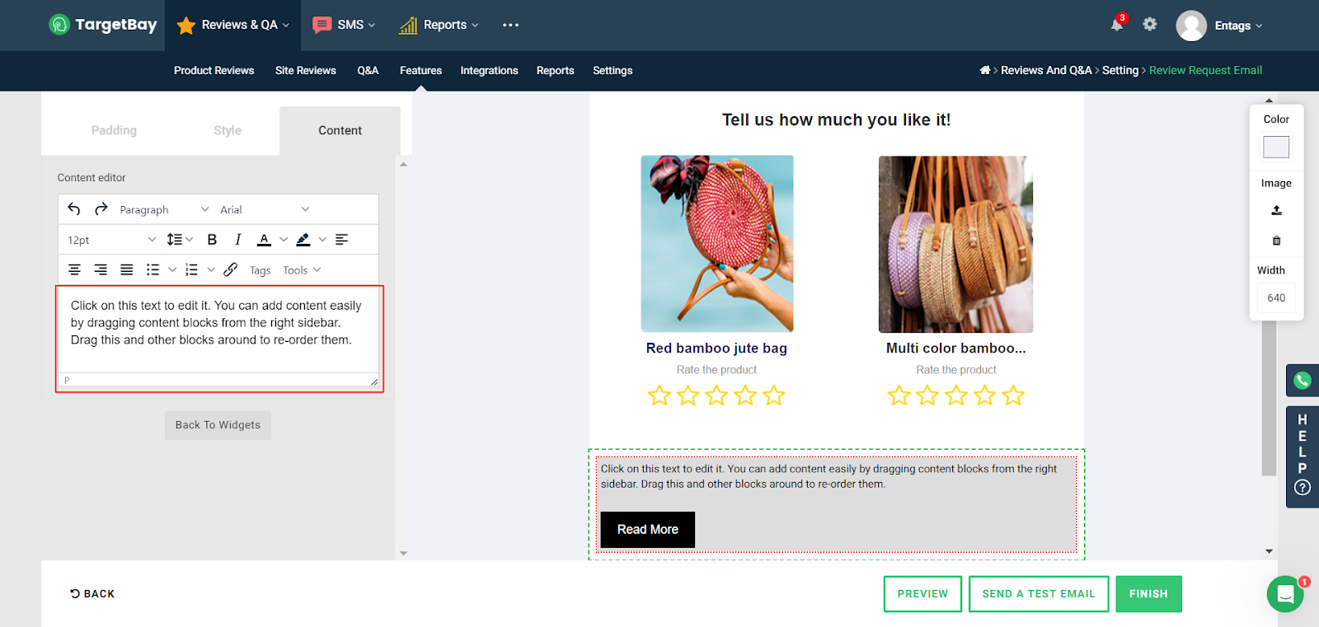Click FINISH button
Image resolution: width=1319 pixels, height=627 pixels.
(1148, 594)
